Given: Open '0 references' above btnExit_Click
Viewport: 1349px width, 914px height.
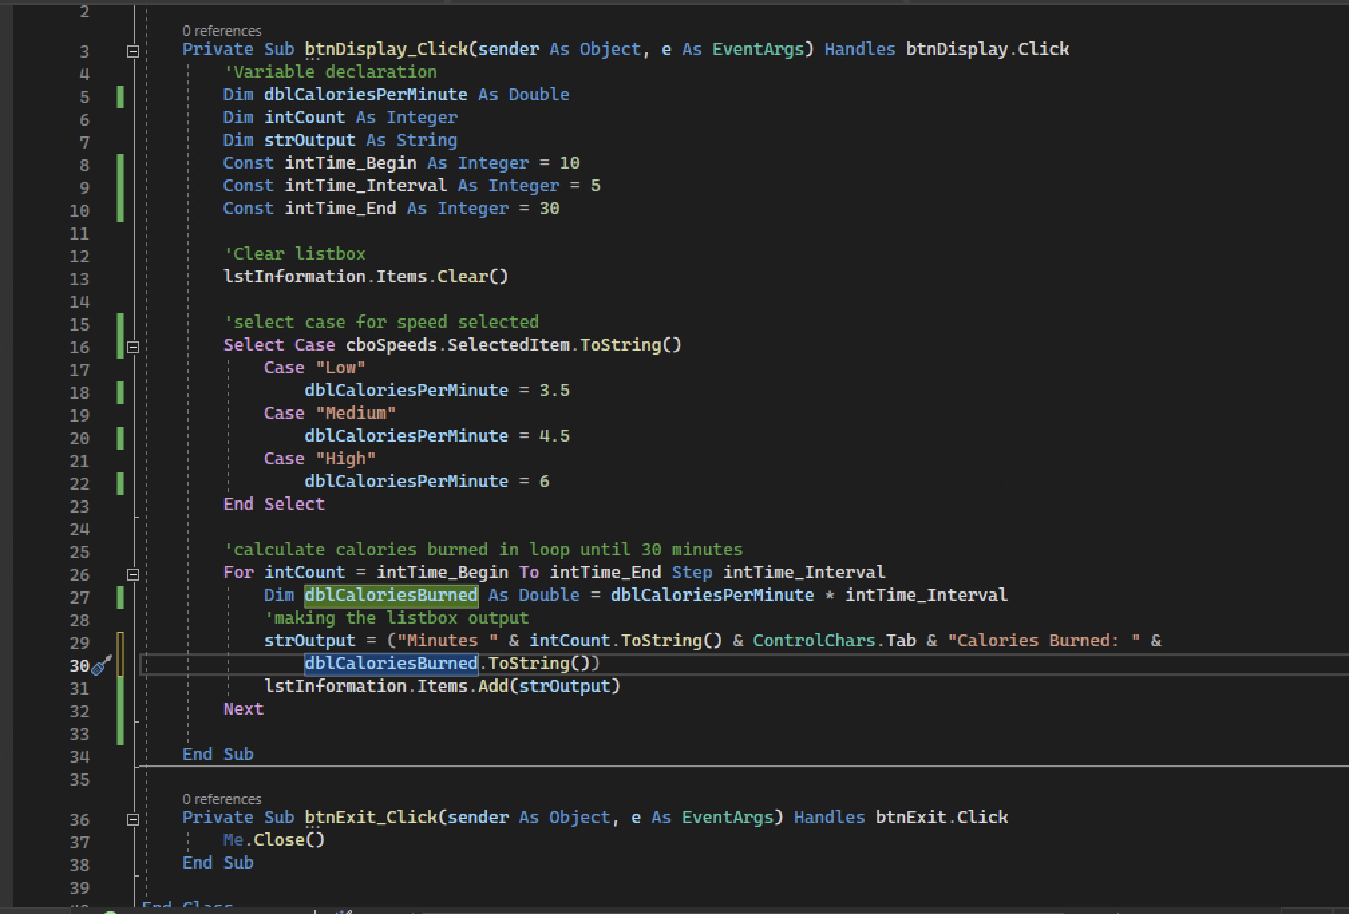Looking at the screenshot, I should pyautogui.click(x=221, y=798).
